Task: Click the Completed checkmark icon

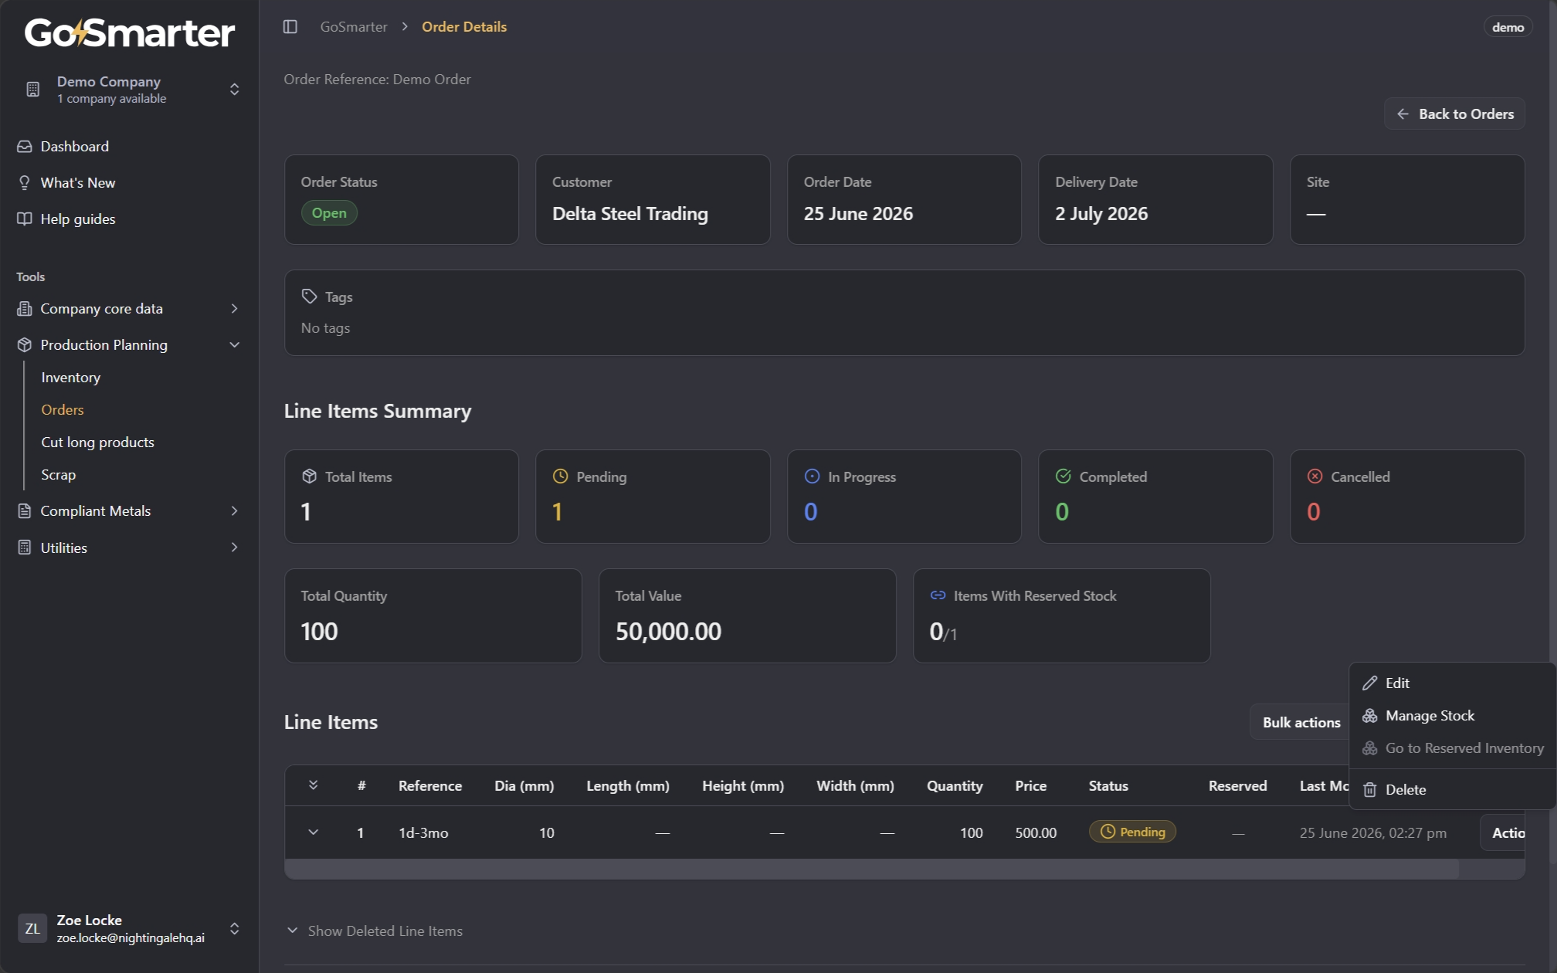Action: coord(1063,476)
